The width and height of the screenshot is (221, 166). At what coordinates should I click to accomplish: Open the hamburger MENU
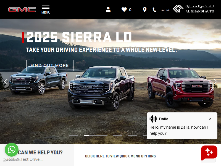coord(46,10)
